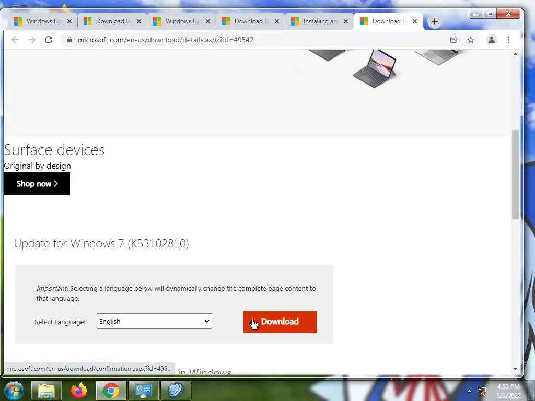
Task: Click the browser forward arrow
Action: pyautogui.click(x=32, y=40)
